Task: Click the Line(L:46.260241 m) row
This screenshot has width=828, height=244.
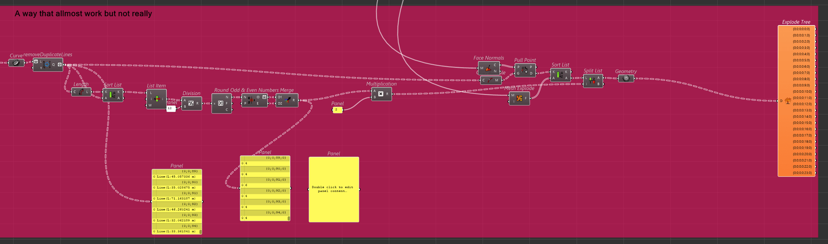Action: (177, 209)
